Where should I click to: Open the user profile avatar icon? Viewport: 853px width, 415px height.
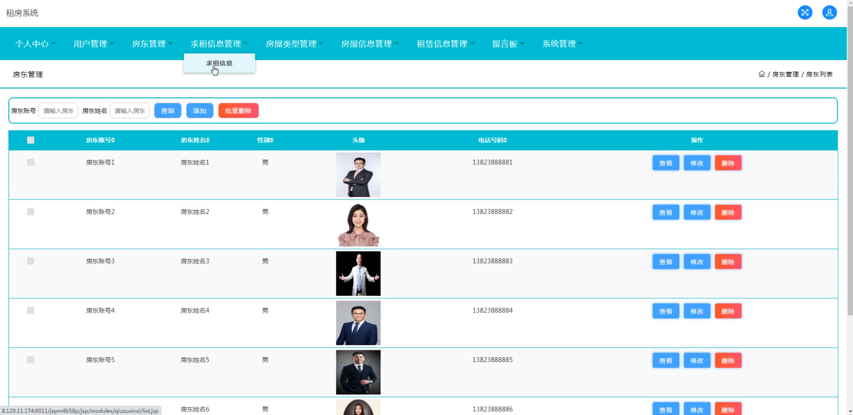[829, 13]
